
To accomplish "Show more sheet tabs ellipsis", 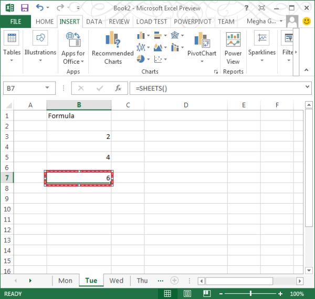I will [x=161, y=281].
